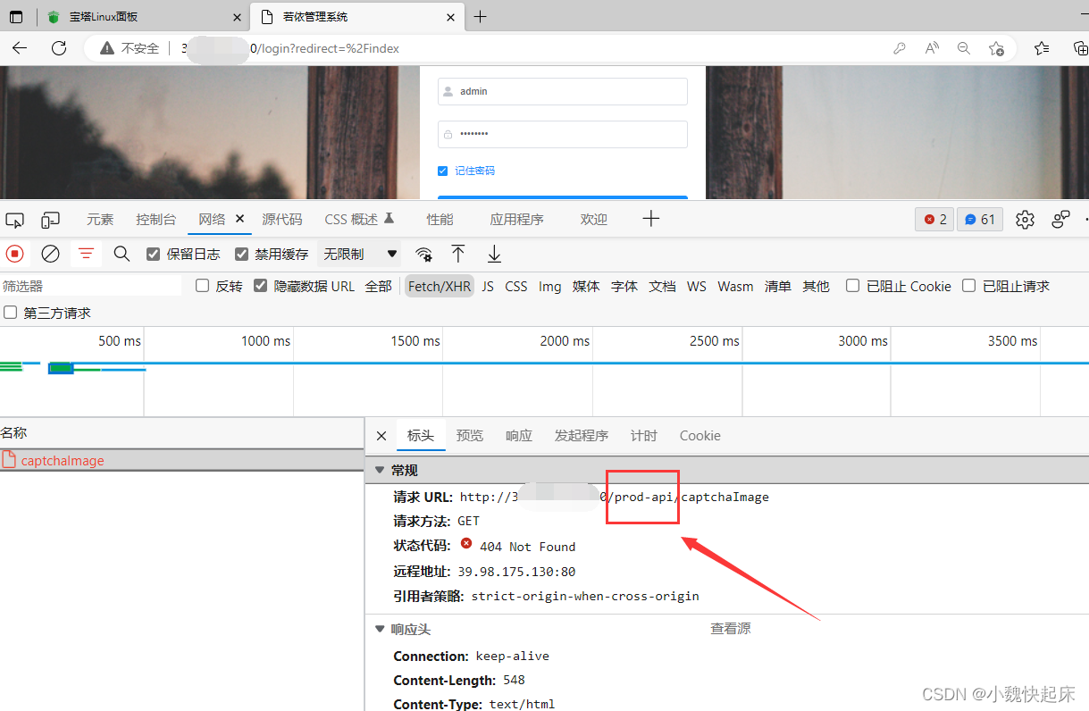Click the saved password key icon

click(900, 48)
